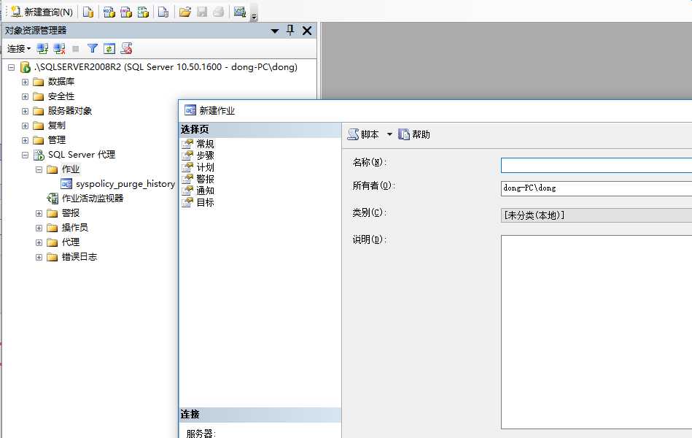Screen dimensions: 692x438
Task: Click the 作业活动监视器 monitor icon
Action: [53, 199]
